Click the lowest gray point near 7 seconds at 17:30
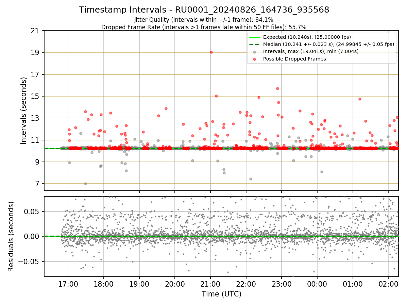The width and height of the screenshot is (408, 306). pos(85,184)
